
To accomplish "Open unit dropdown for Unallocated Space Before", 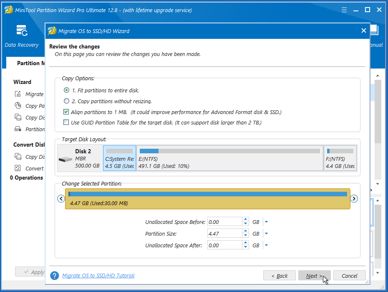I will [266, 222].
